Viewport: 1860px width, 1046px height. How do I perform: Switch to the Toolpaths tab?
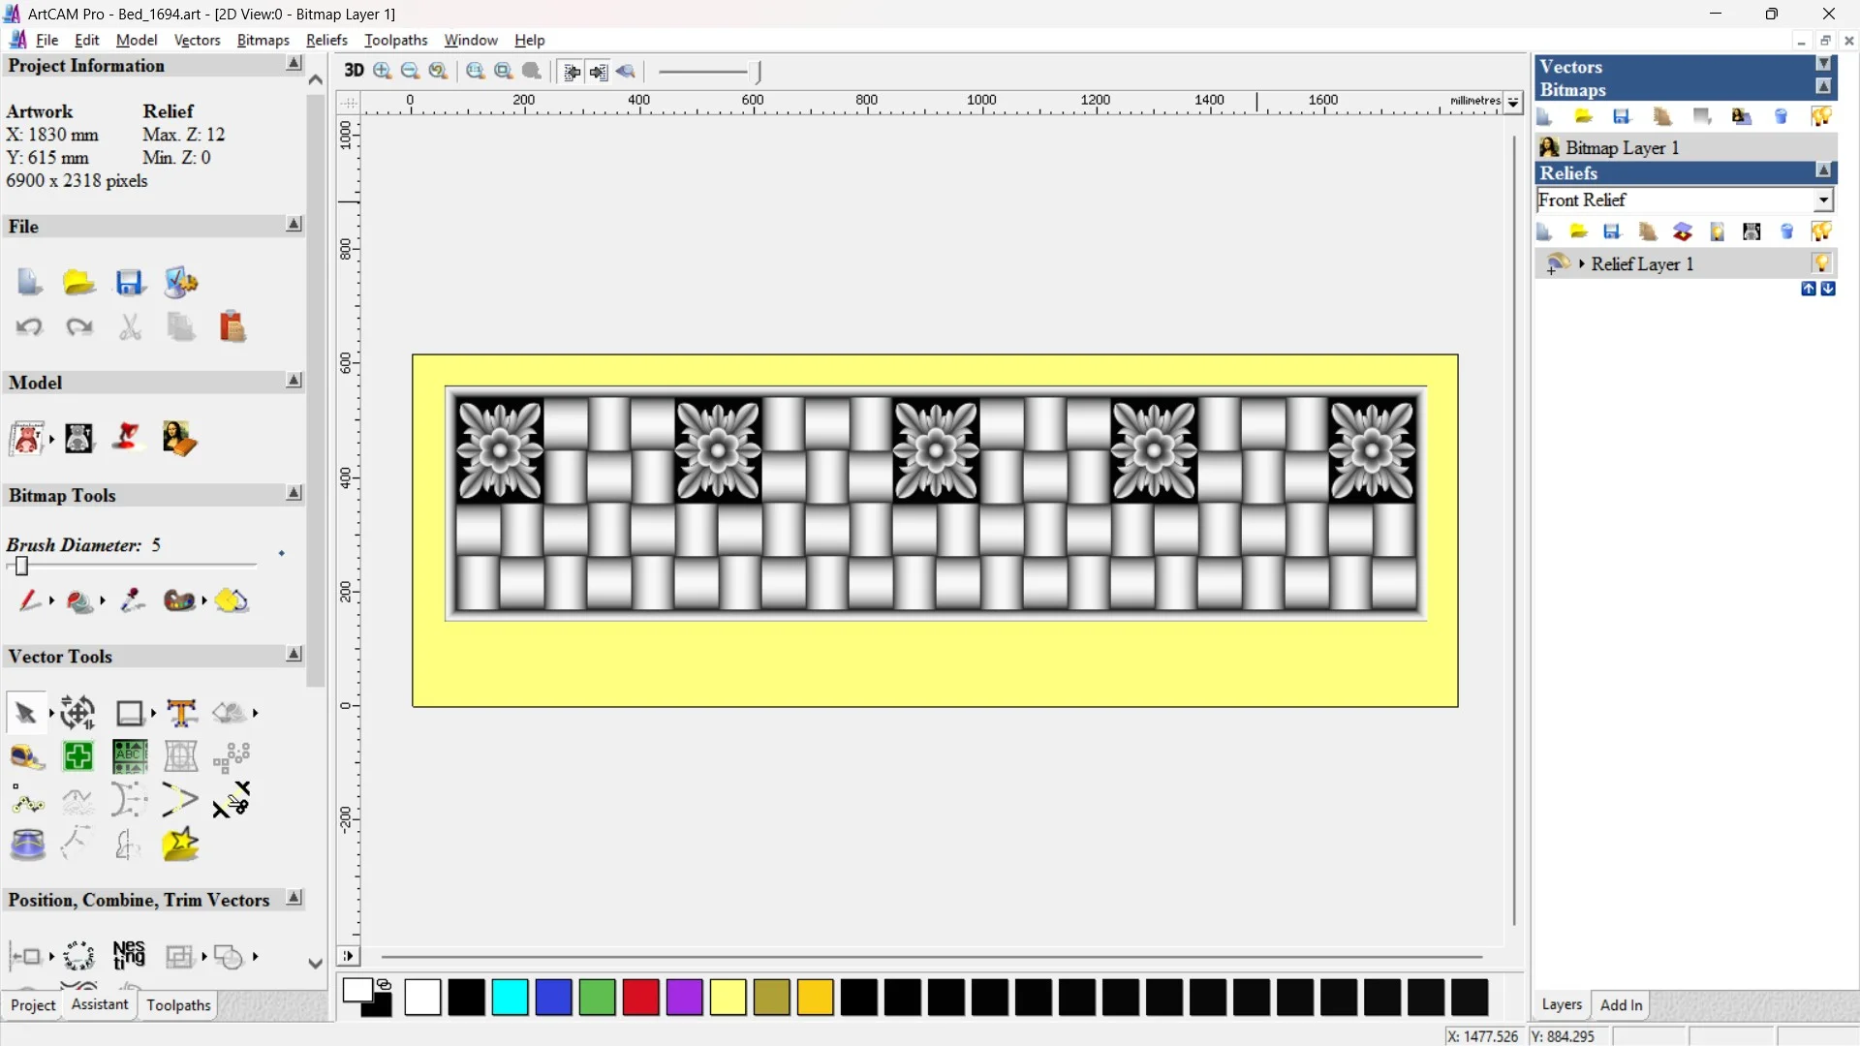178,1005
